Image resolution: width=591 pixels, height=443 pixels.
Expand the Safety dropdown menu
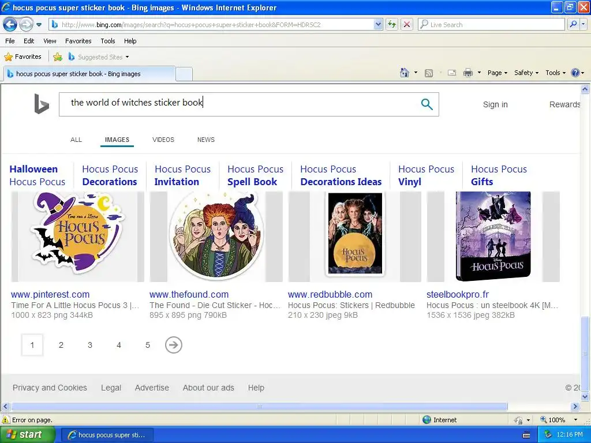[x=526, y=73]
